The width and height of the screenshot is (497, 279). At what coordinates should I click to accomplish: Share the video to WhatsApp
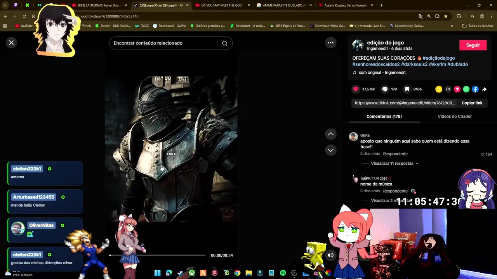coord(466,89)
